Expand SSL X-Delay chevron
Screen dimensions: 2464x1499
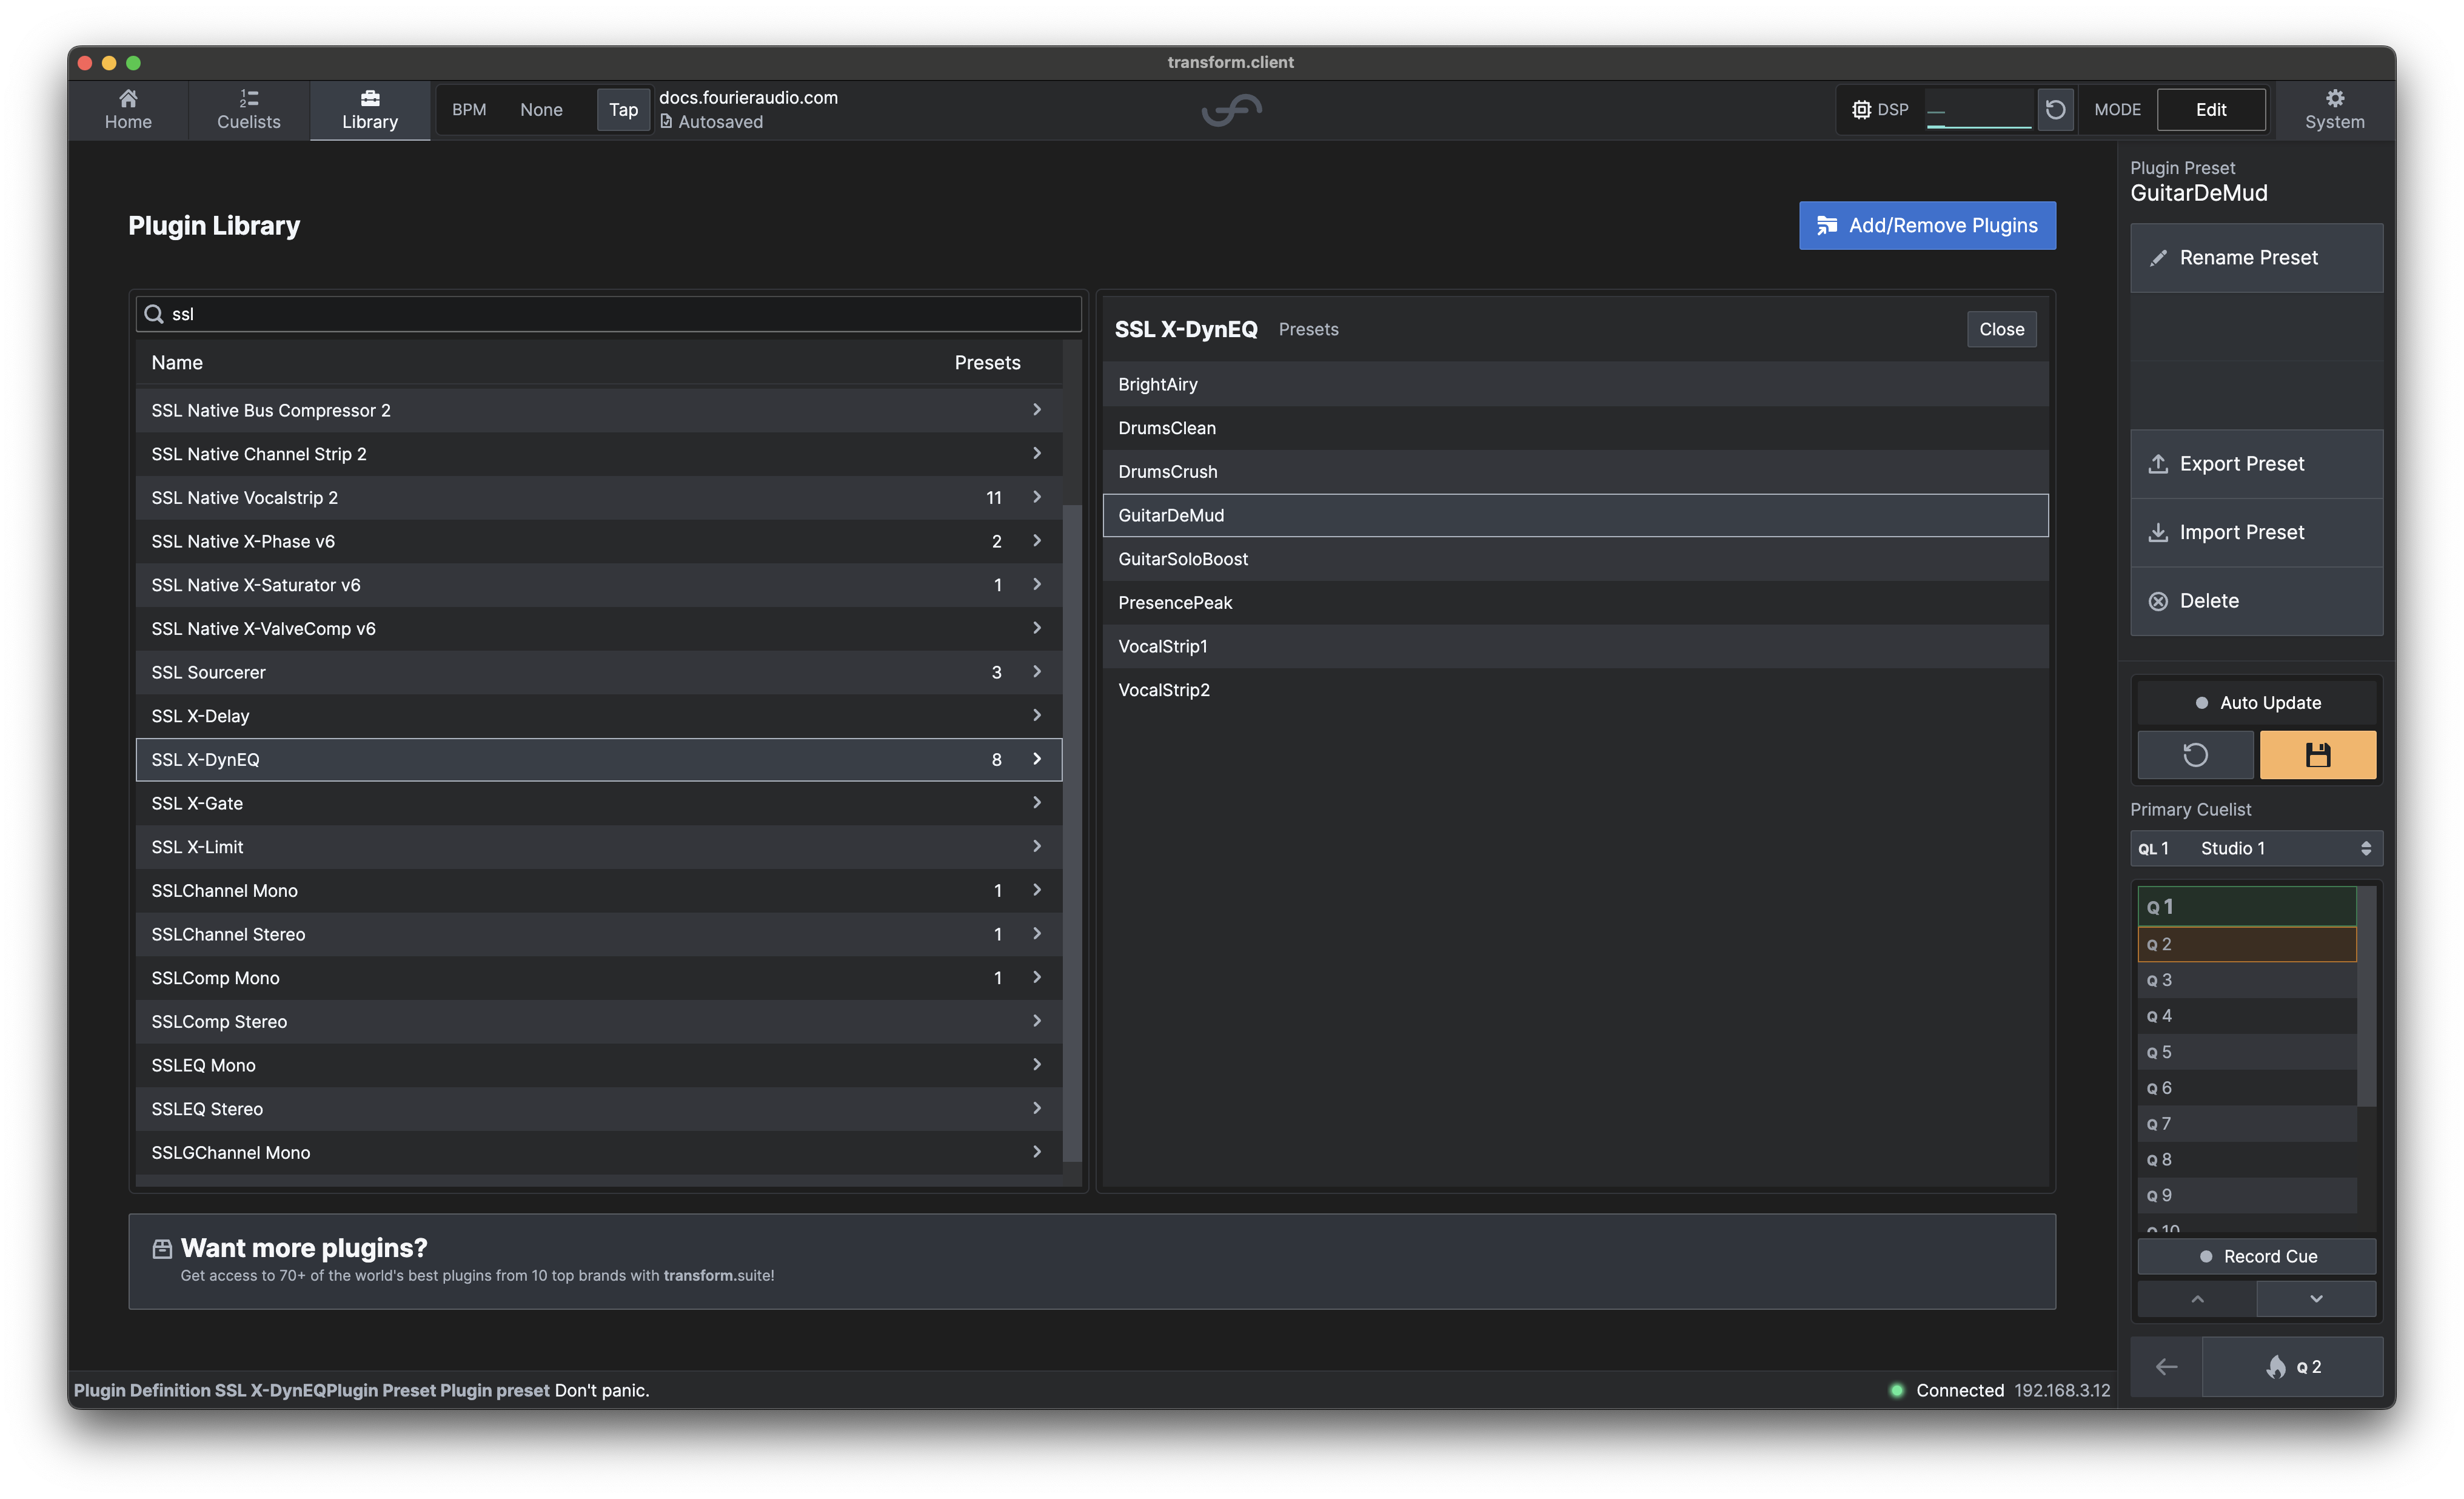tap(1037, 715)
